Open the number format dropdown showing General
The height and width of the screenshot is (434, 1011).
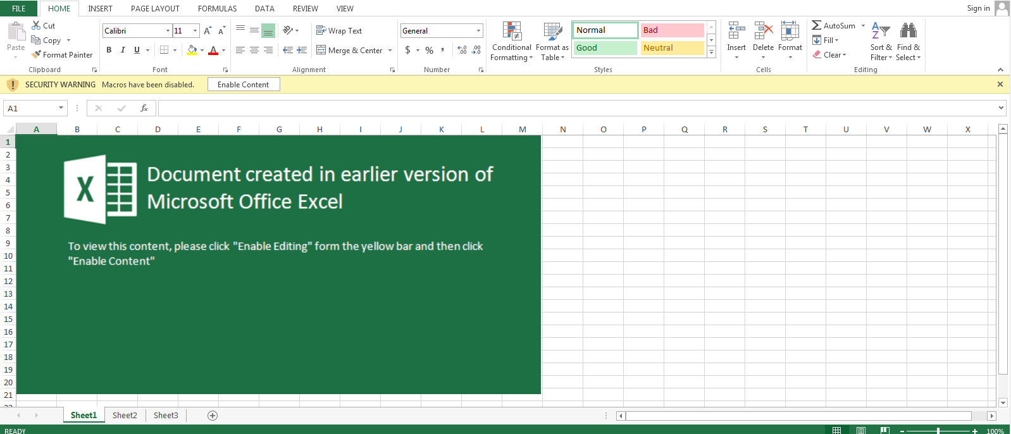[478, 30]
